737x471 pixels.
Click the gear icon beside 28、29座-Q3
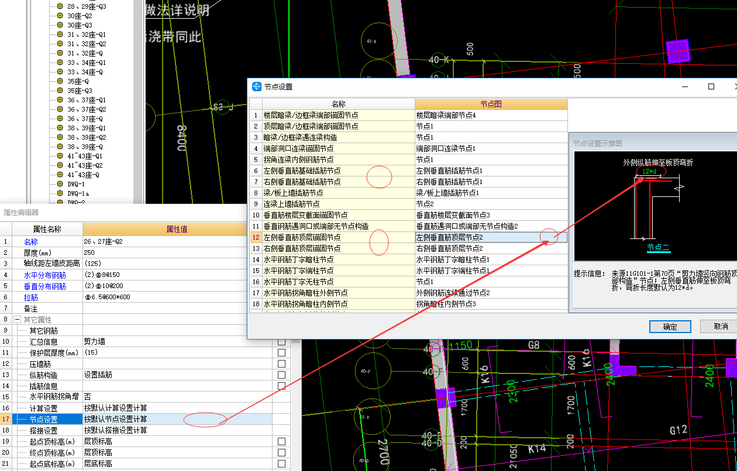pos(60,7)
